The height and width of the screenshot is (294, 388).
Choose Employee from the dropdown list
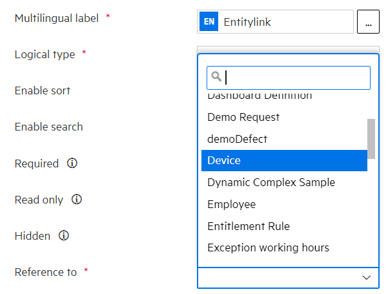284,204
